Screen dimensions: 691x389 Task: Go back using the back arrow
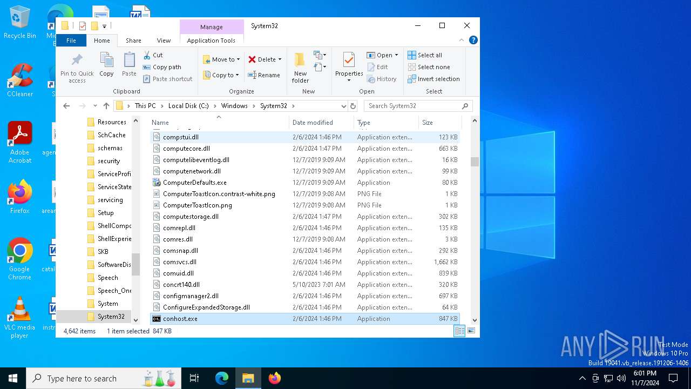(x=66, y=106)
